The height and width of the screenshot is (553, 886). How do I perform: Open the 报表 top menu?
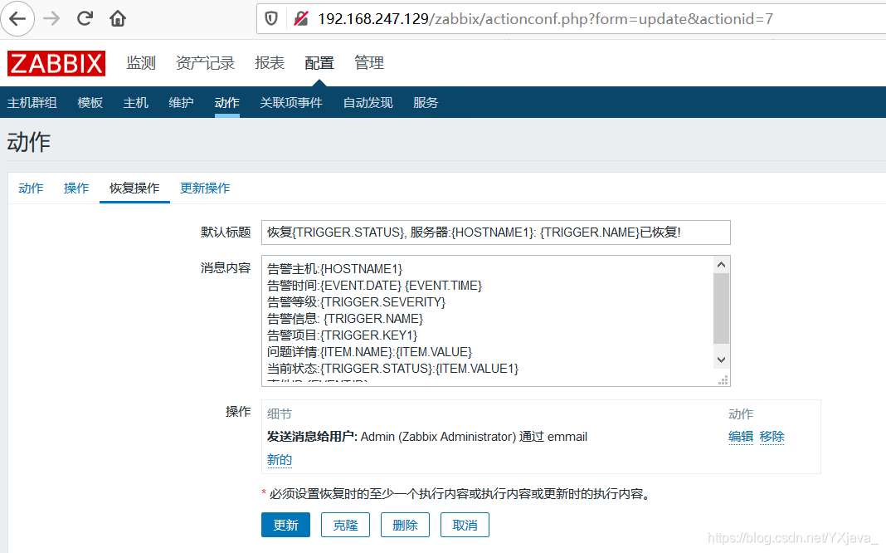pyautogui.click(x=270, y=63)
